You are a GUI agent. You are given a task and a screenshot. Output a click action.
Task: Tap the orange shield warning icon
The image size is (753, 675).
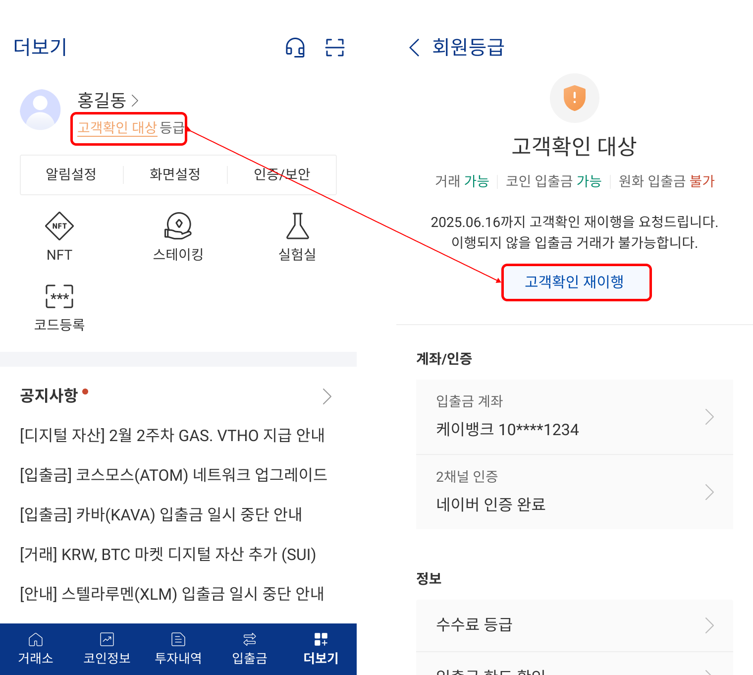[575, 98]
